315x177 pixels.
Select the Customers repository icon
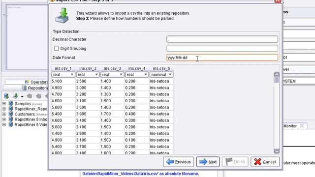coord(11,114)
